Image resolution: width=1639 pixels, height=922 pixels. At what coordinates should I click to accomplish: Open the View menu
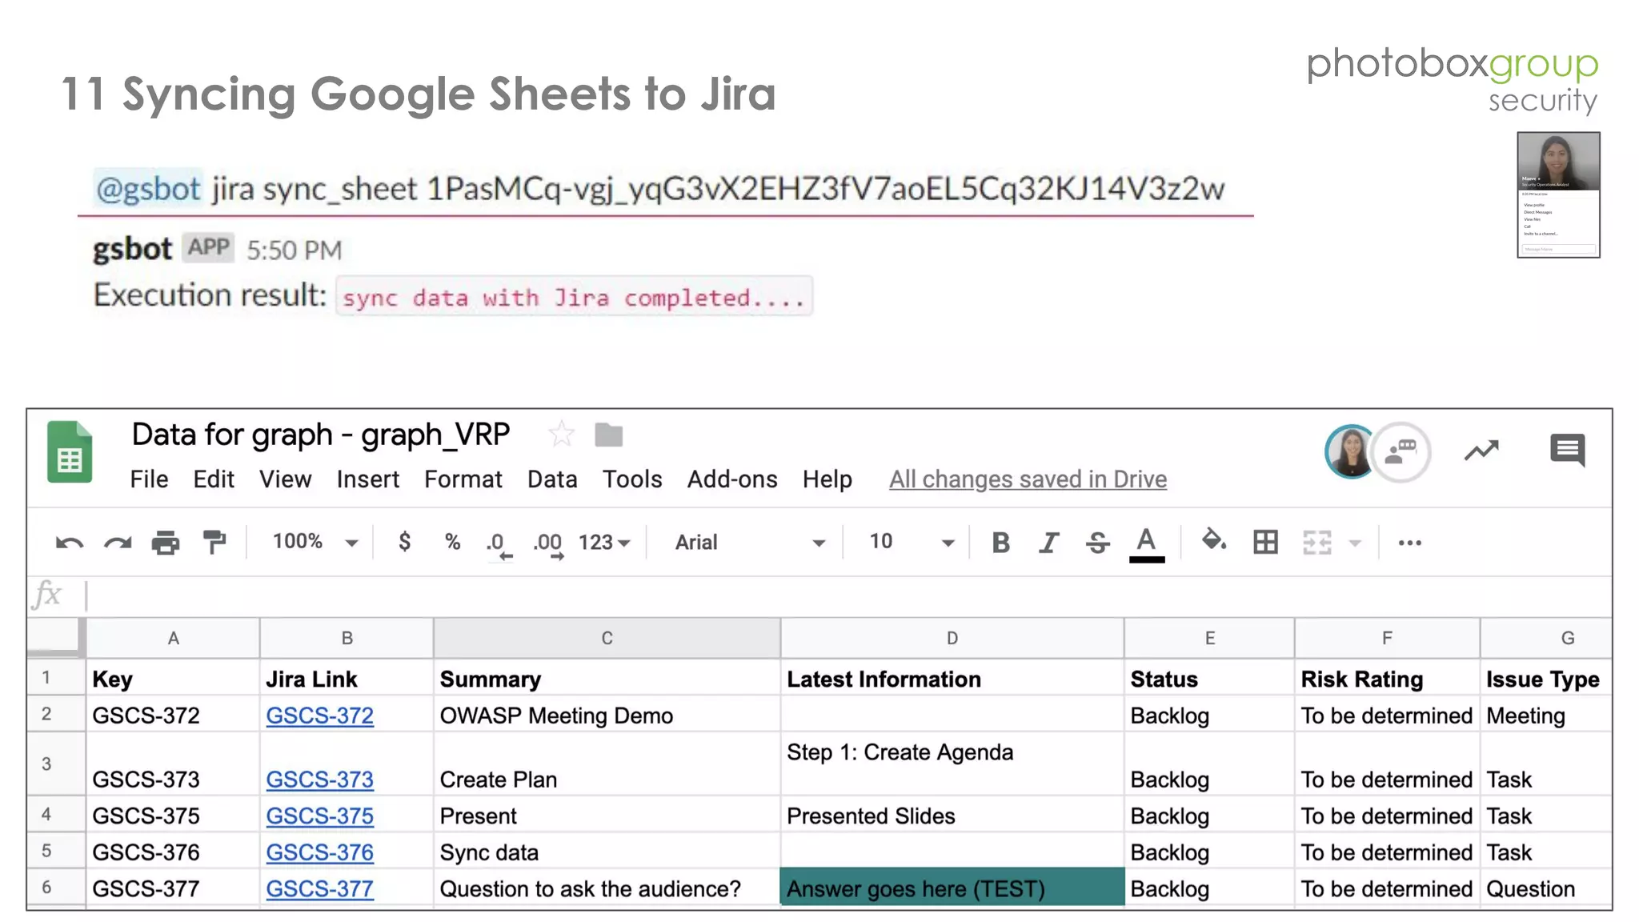click(x=285, y=479)
